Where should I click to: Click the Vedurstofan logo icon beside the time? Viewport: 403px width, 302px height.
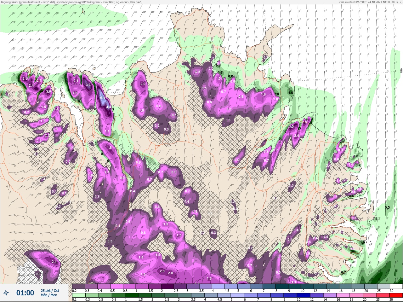coord(6,293)
